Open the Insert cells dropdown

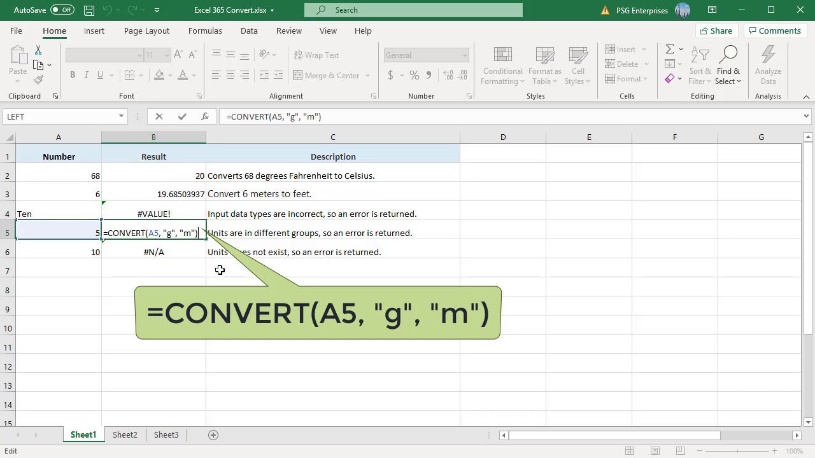click(x=644, y=50)
